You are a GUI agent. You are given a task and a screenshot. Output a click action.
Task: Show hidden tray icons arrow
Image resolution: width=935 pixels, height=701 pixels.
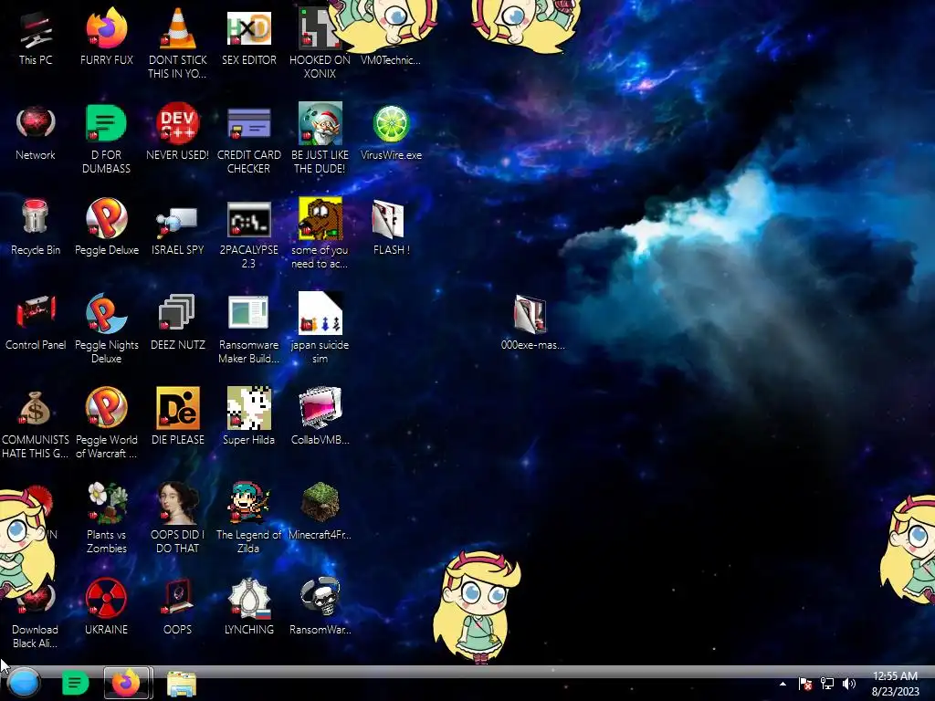pyautogui.click(x=783, y=684)
